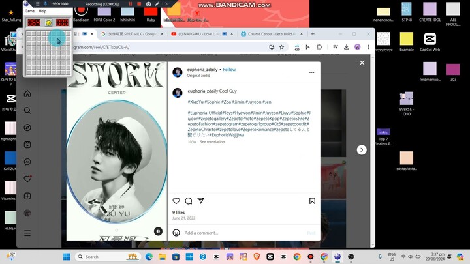The image size is (470, 264).
Task: Click the Instagram URL in address bar
Action: 102,47
